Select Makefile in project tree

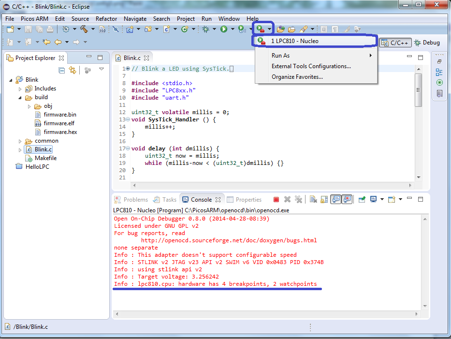(46, 158)
